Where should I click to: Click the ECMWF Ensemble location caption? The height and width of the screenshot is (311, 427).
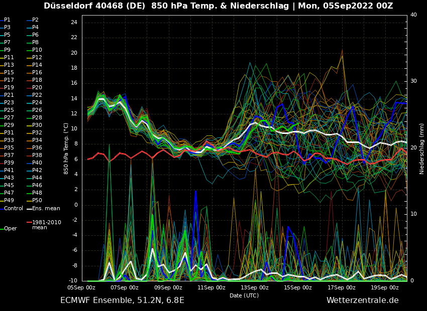tap(122, 300)
